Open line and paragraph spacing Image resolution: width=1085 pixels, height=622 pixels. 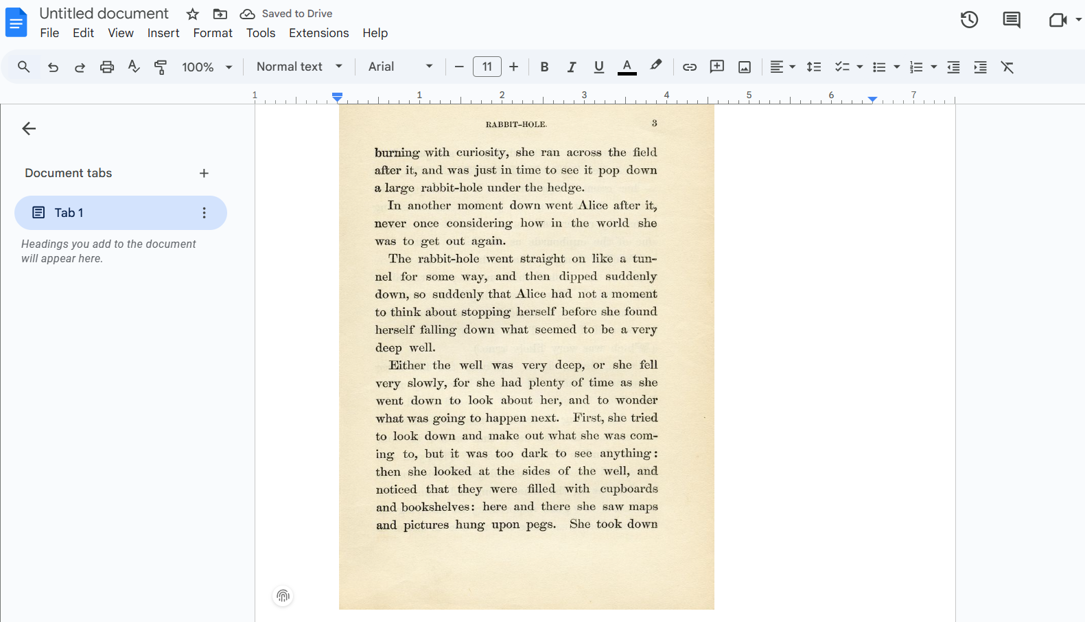(814, 67)
